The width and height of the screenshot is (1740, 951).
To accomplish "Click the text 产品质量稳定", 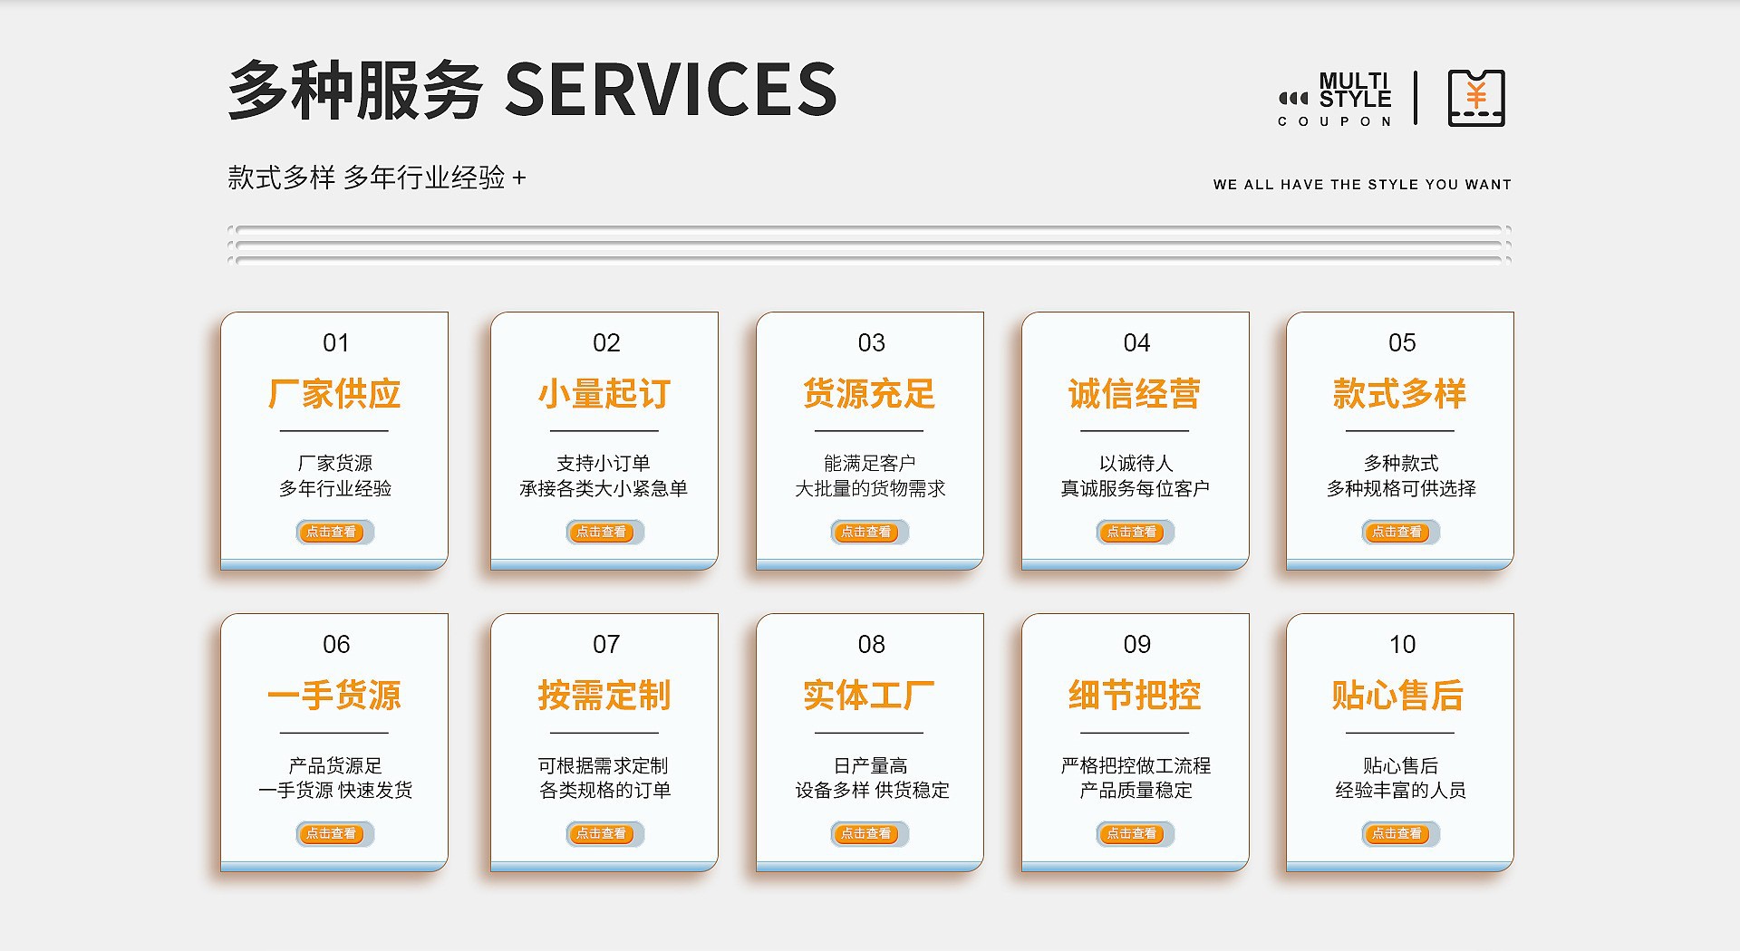I will (x=1136, y=791).
